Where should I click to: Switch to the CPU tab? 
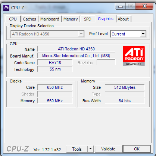tap(13, 19)
